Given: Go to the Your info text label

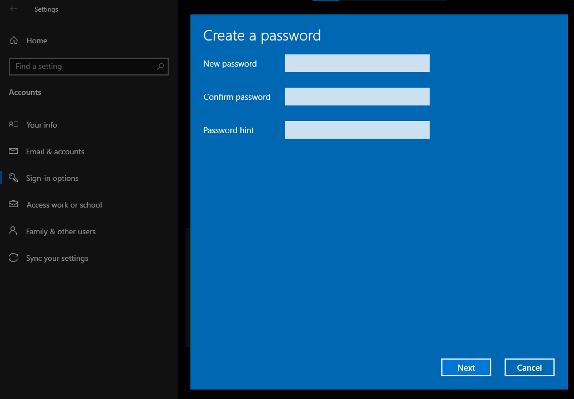Looking at the screenshot, I should (x=42, y=125).
